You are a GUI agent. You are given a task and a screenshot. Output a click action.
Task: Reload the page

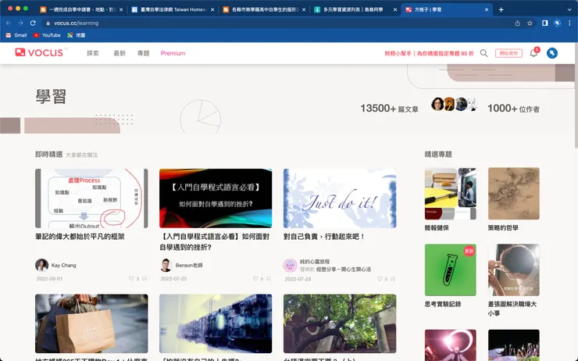33,23
